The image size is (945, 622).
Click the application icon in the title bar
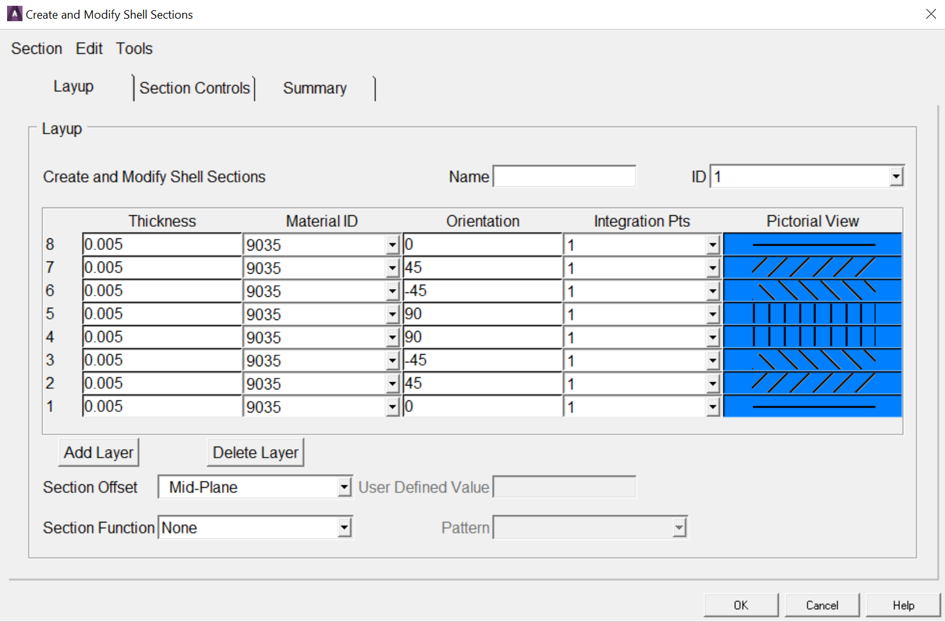click(14, 13)
